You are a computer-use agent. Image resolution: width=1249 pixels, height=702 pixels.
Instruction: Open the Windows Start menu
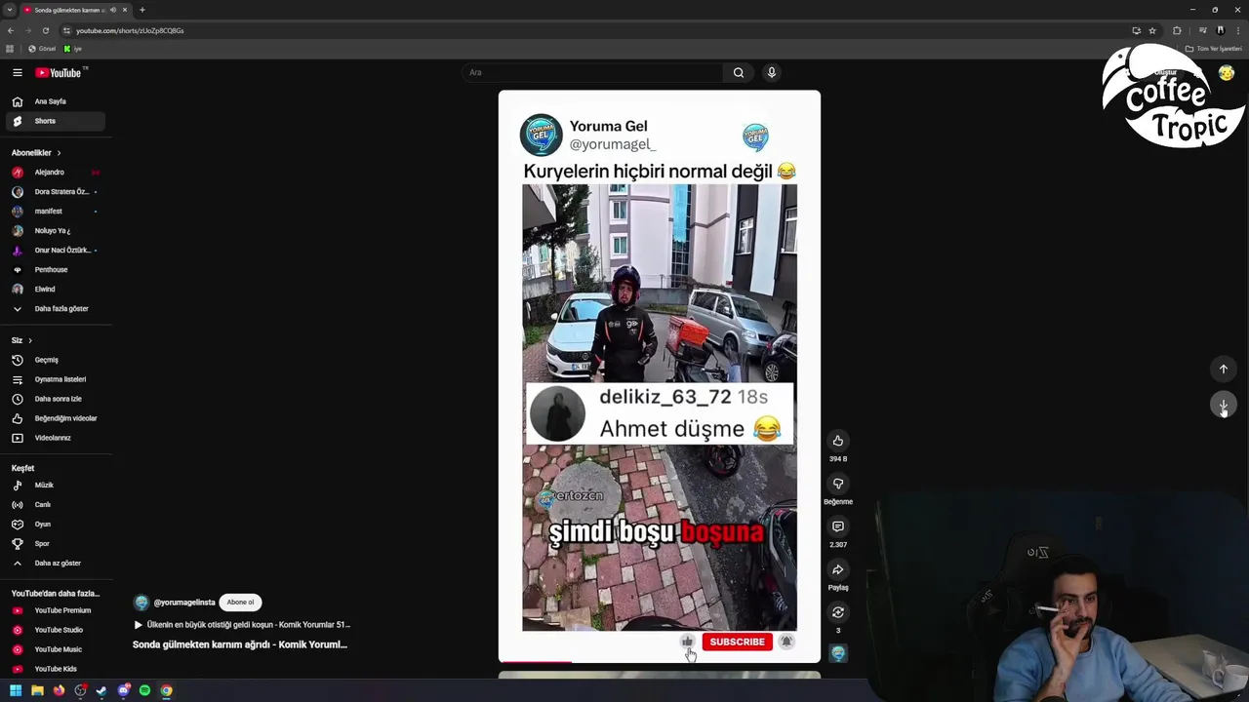pyautogui.click(x=15, y=690)
